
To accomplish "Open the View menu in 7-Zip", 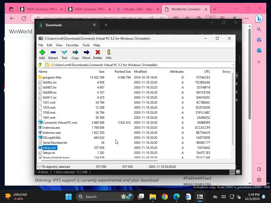I will tap(59, 45).
